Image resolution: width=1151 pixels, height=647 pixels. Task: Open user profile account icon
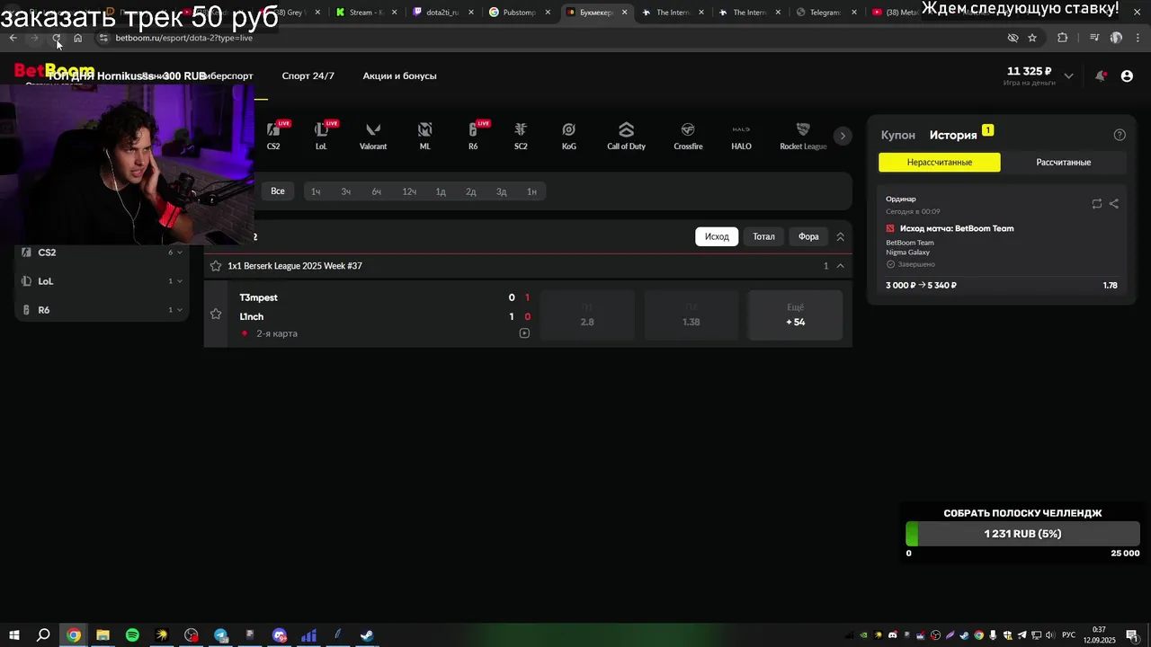(x=1127, y=76)
